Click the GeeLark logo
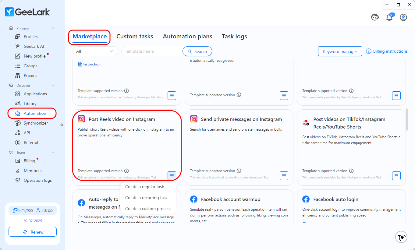This screenshot has width=415, height=250. point(27,12)
